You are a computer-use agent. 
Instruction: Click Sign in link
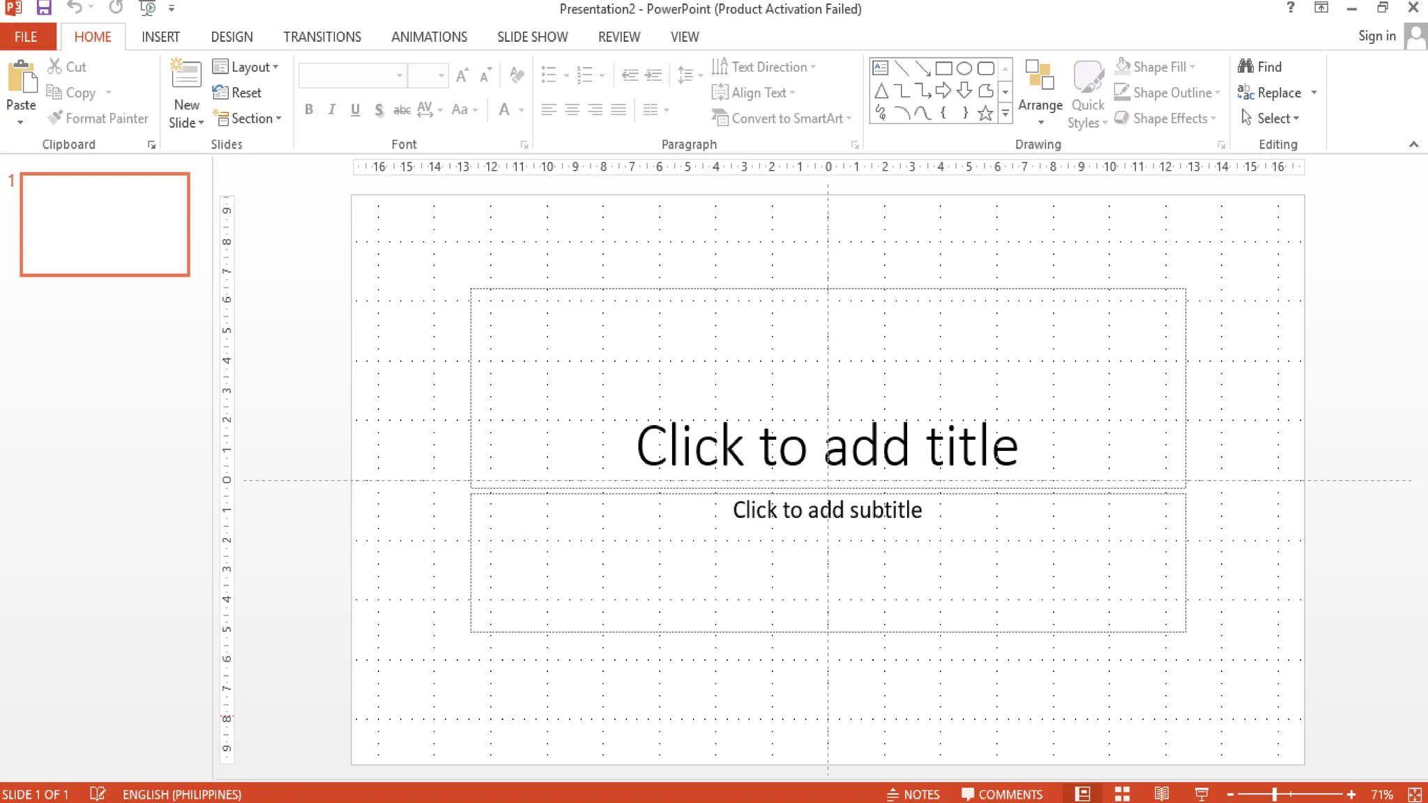1376,36
